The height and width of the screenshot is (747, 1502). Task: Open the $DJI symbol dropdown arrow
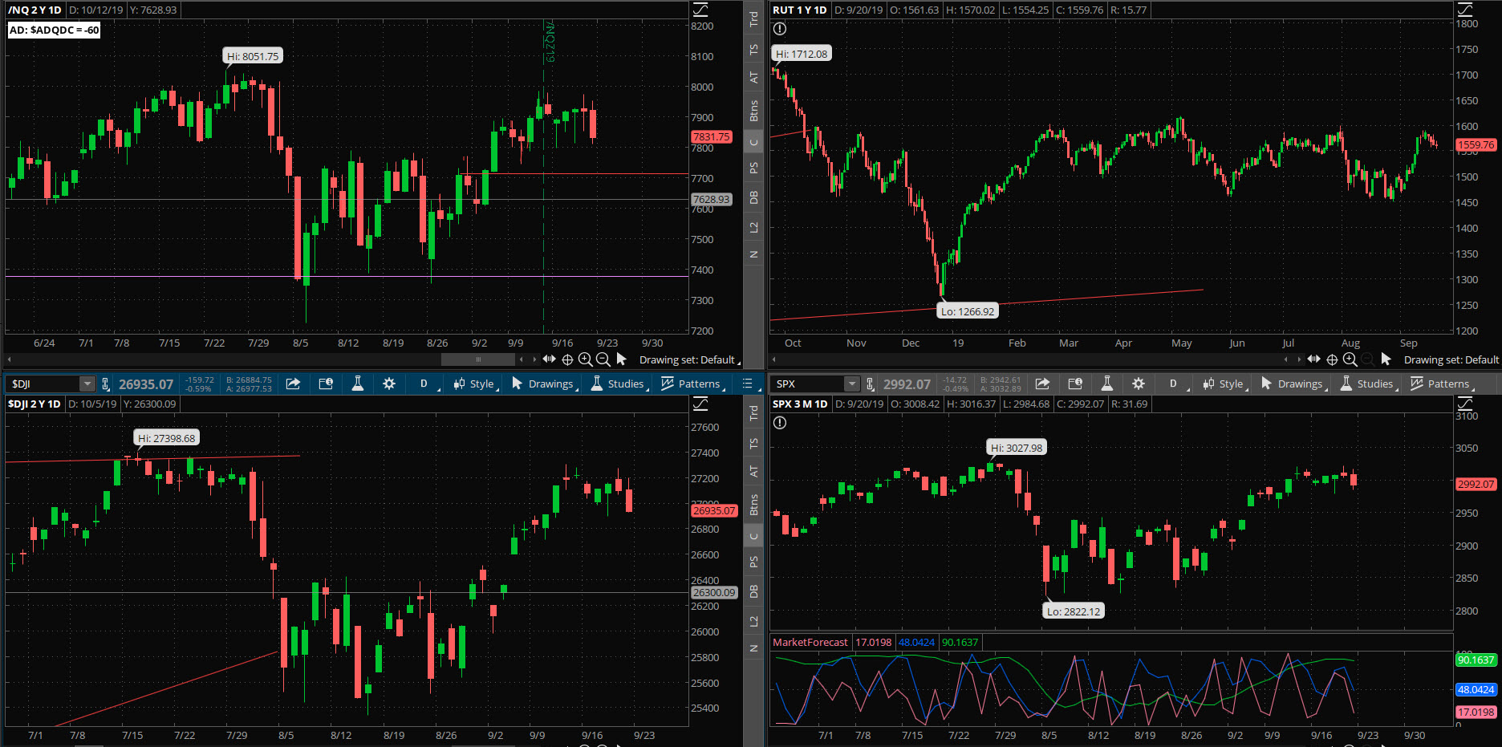[87, 384]
